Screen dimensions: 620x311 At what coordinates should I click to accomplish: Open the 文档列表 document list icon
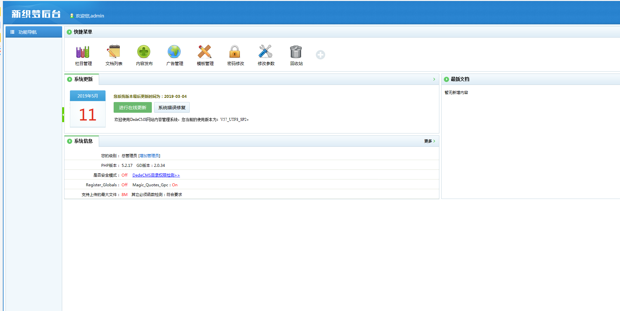tap(114, 52)
